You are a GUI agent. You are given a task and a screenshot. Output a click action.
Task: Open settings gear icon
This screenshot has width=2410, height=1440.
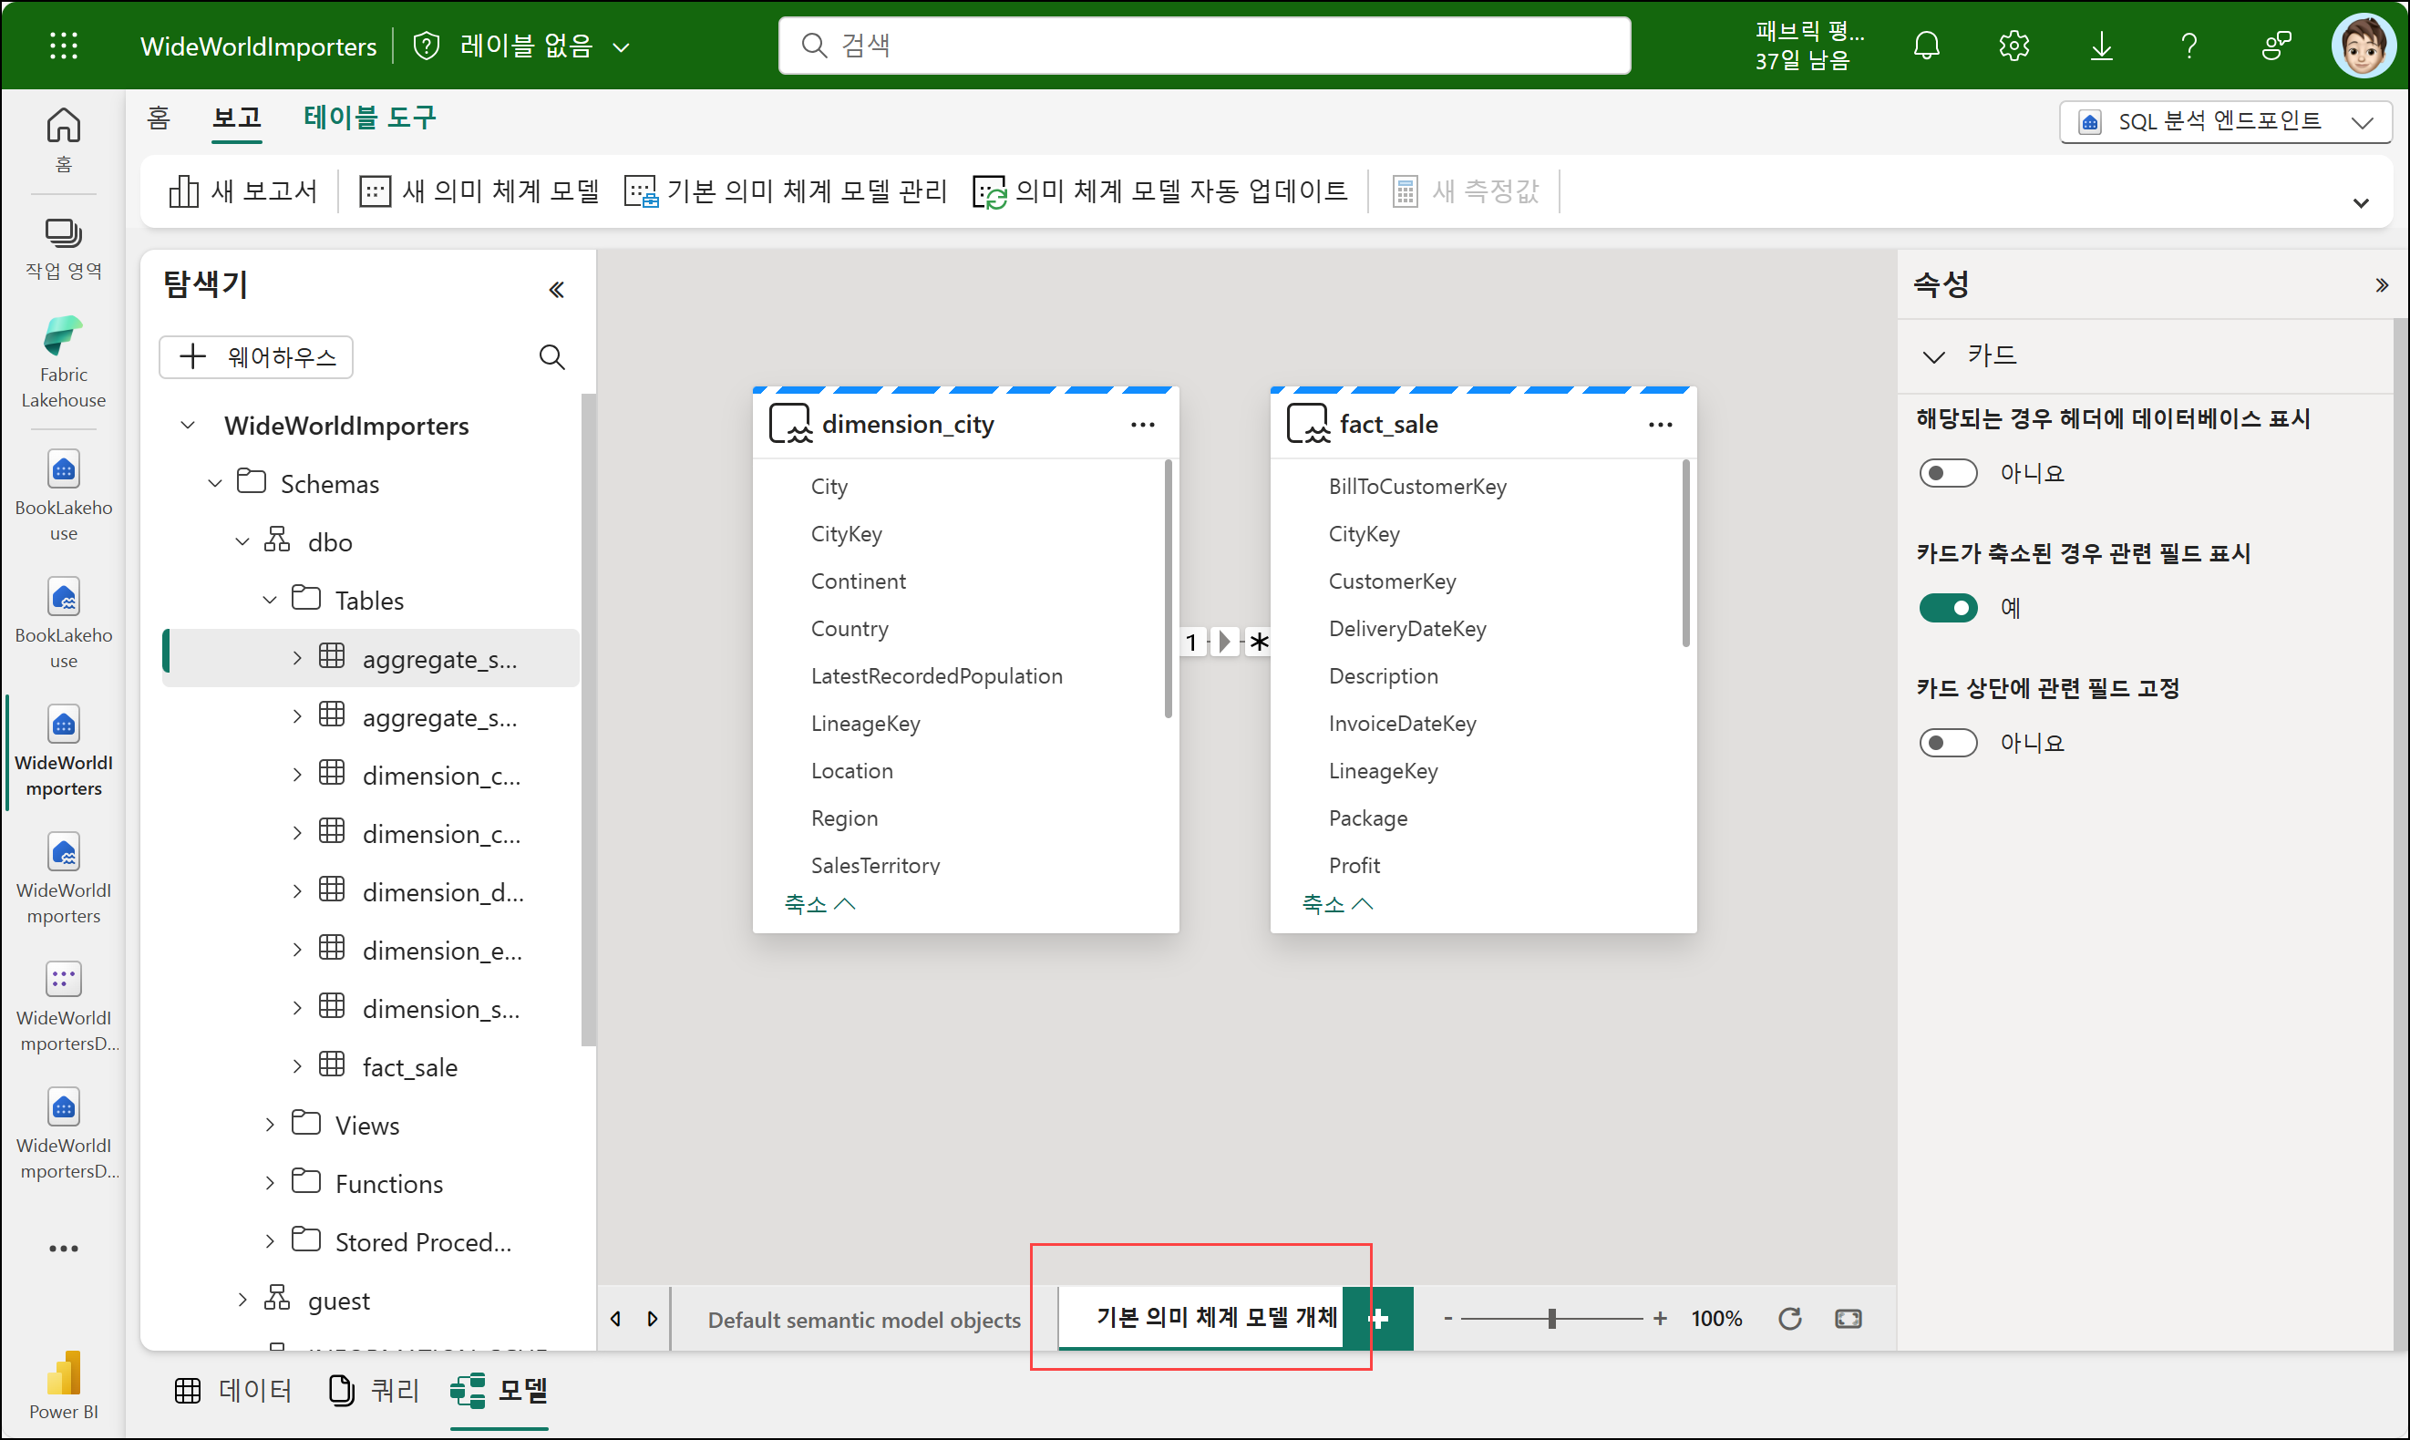pos(2014,46)
